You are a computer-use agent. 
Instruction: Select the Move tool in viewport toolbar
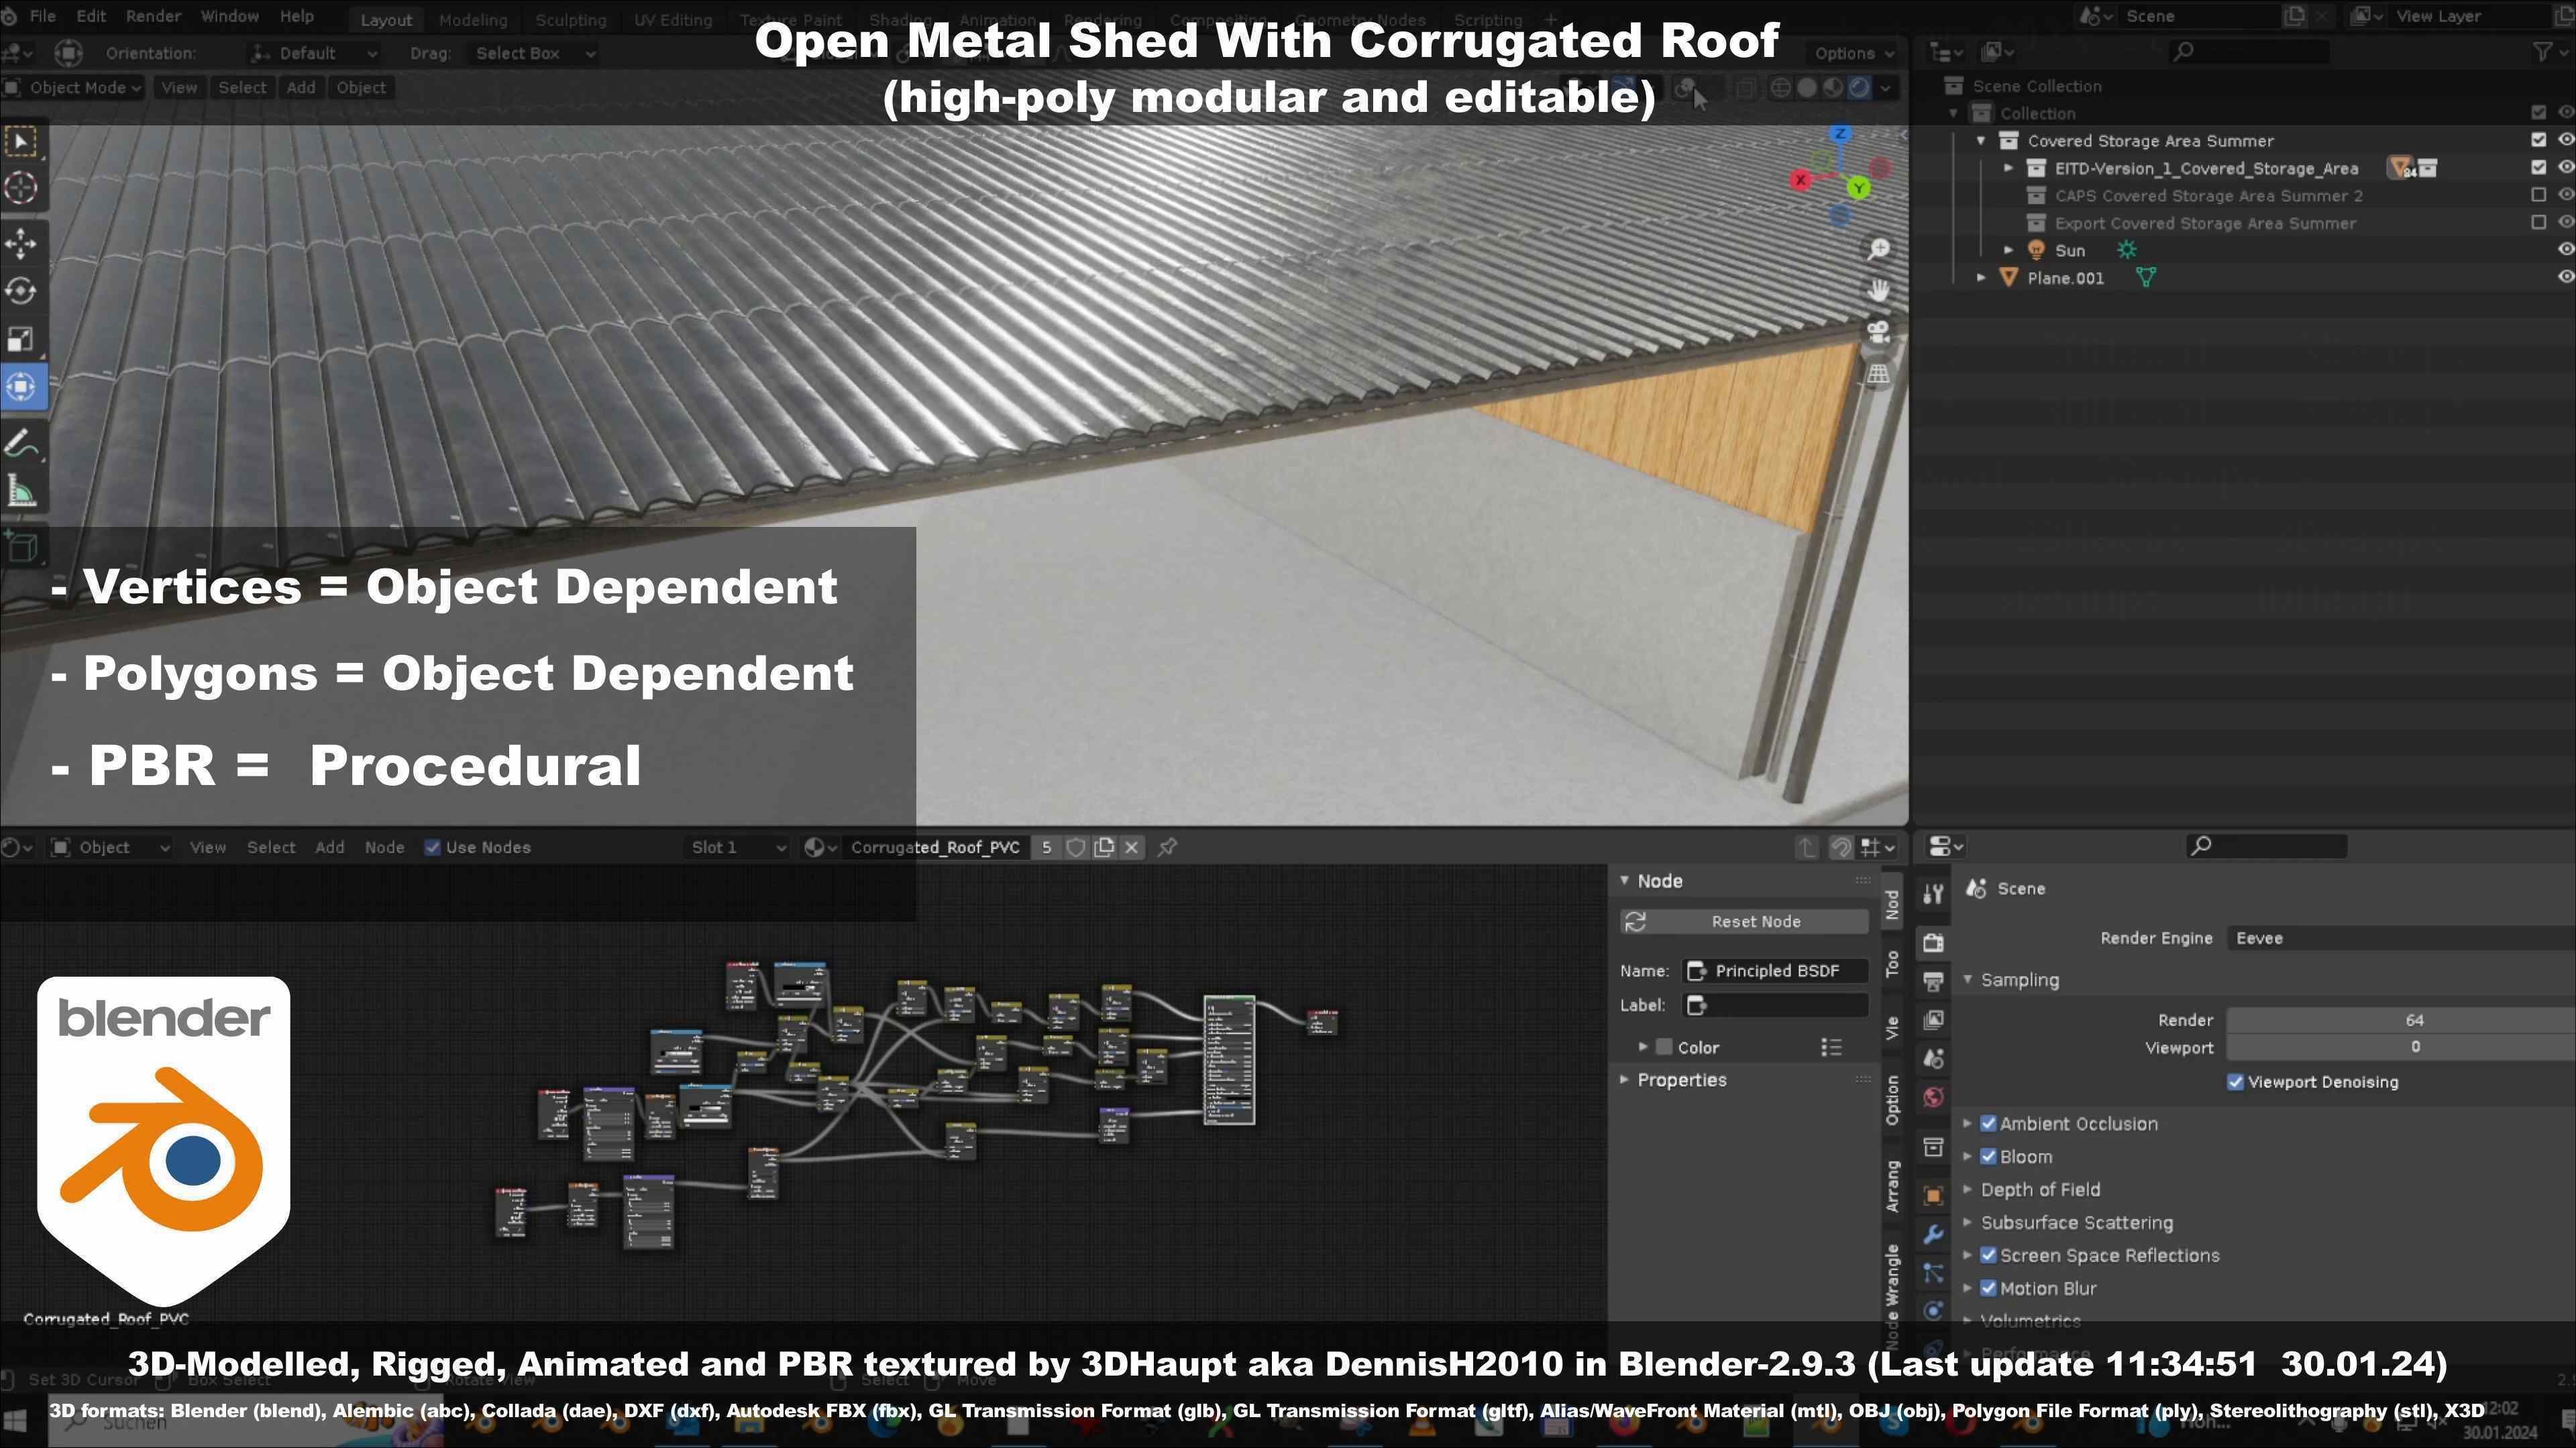tap(22, 243)
